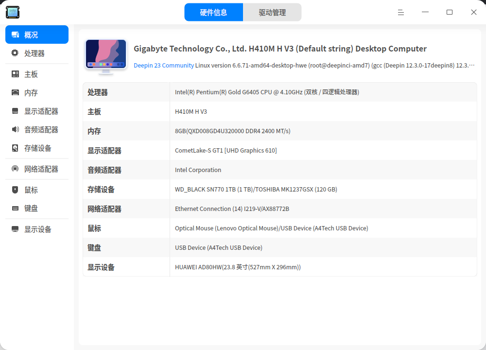Image resolution: width=486 pixels, height=350 pixels.
Task: Click the 鼠标 mouse icon
Action: (15, 190)
